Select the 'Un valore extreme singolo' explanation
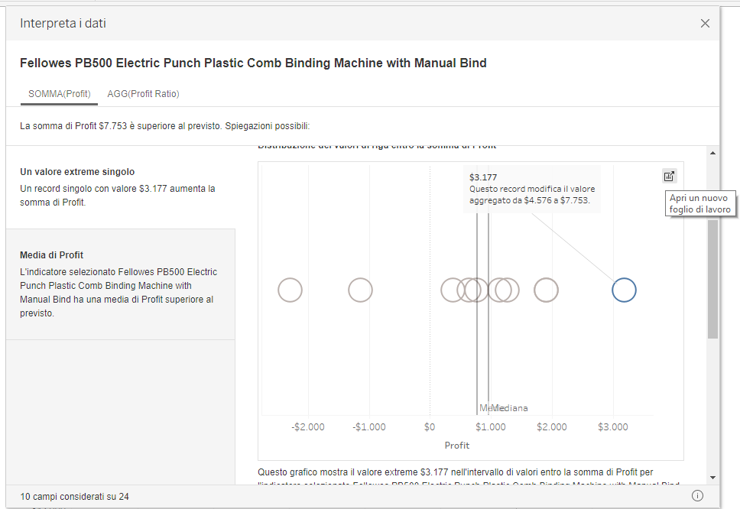The width and height of the screenshot is (740, 509). (120, 187)
